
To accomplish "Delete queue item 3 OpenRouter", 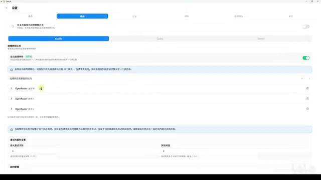I will pyautogui.click(x=307, y=109).
